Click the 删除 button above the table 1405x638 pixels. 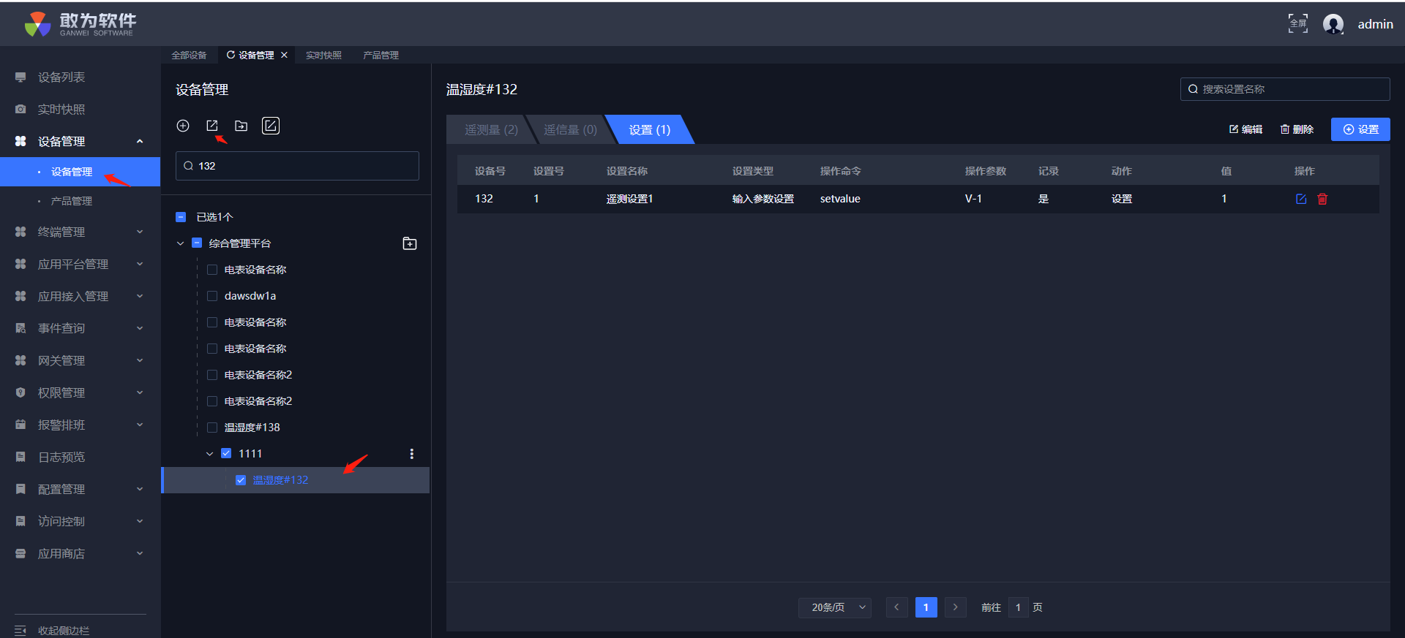click(1297, 129)
